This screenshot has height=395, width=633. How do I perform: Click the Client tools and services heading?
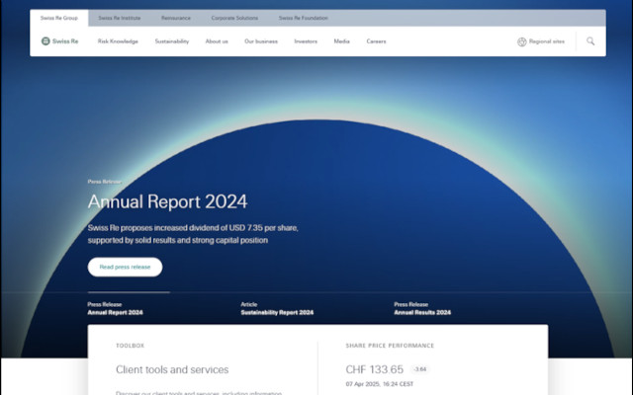coord(172,369)
